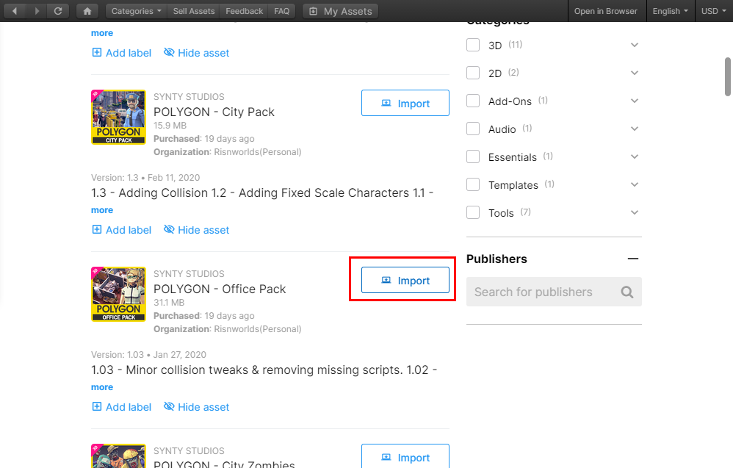The width and height of the screenshot is (733, 468).
Task: Add label to POLYGON - Office Pack
Action: click(x=121, y=407)
